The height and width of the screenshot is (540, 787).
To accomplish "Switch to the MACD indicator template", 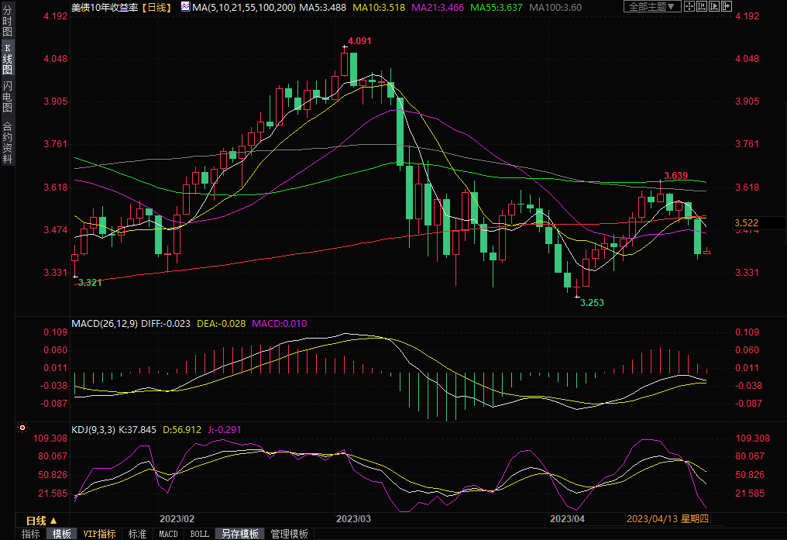I will point(168,534).
